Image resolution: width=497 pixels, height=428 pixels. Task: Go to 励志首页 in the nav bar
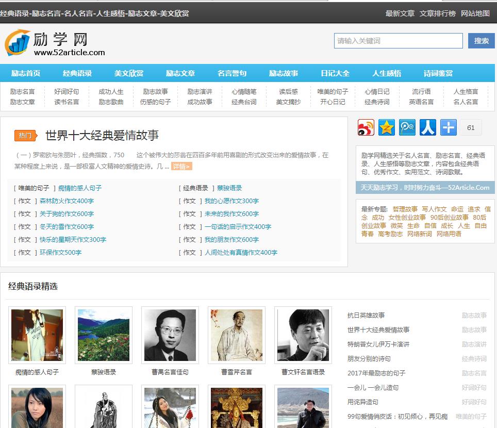[26, 73]
